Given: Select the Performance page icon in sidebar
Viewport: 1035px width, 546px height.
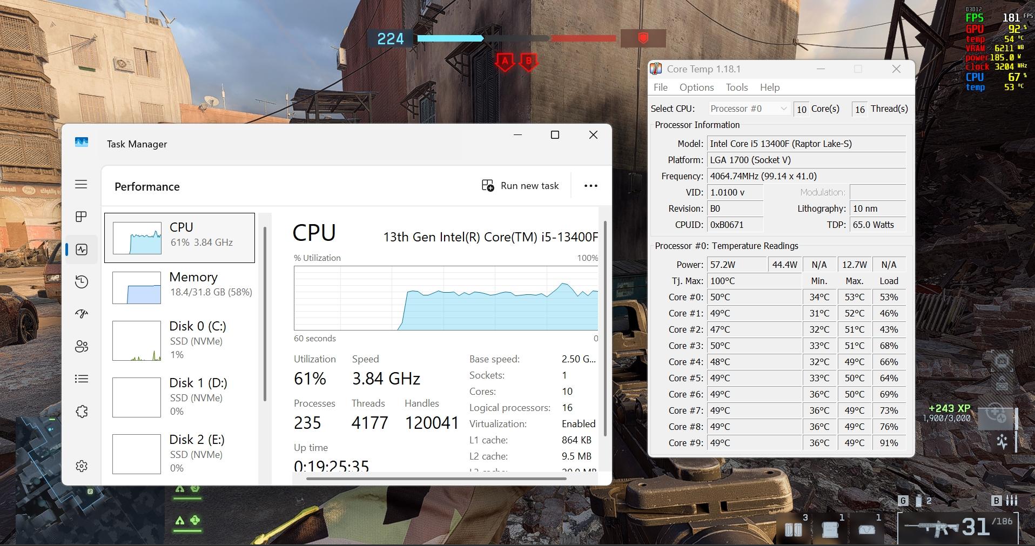Looking at the screenshot, I should [82, 250].
